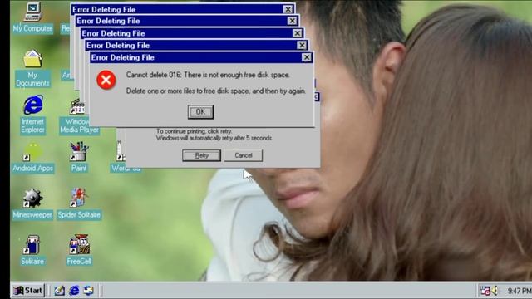Close the fourth Error Deleting File dialog
The height and width of the screenshot is (299, 532).
[292, 21]
